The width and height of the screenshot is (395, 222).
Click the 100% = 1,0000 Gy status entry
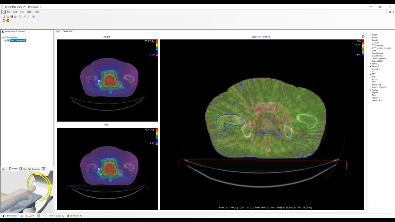point(56,216)
